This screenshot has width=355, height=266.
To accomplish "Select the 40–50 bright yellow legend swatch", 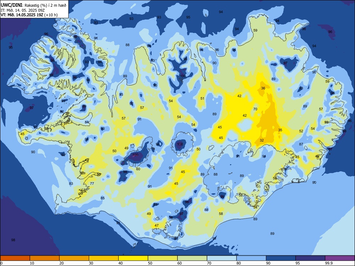I will (133, 258).
